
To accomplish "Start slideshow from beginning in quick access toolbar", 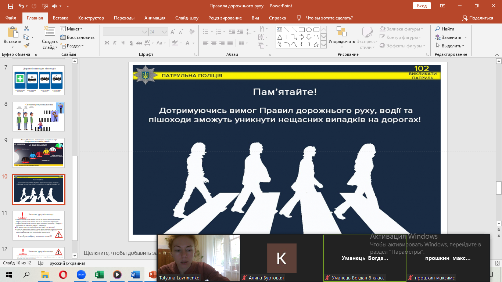I will 45,6.
